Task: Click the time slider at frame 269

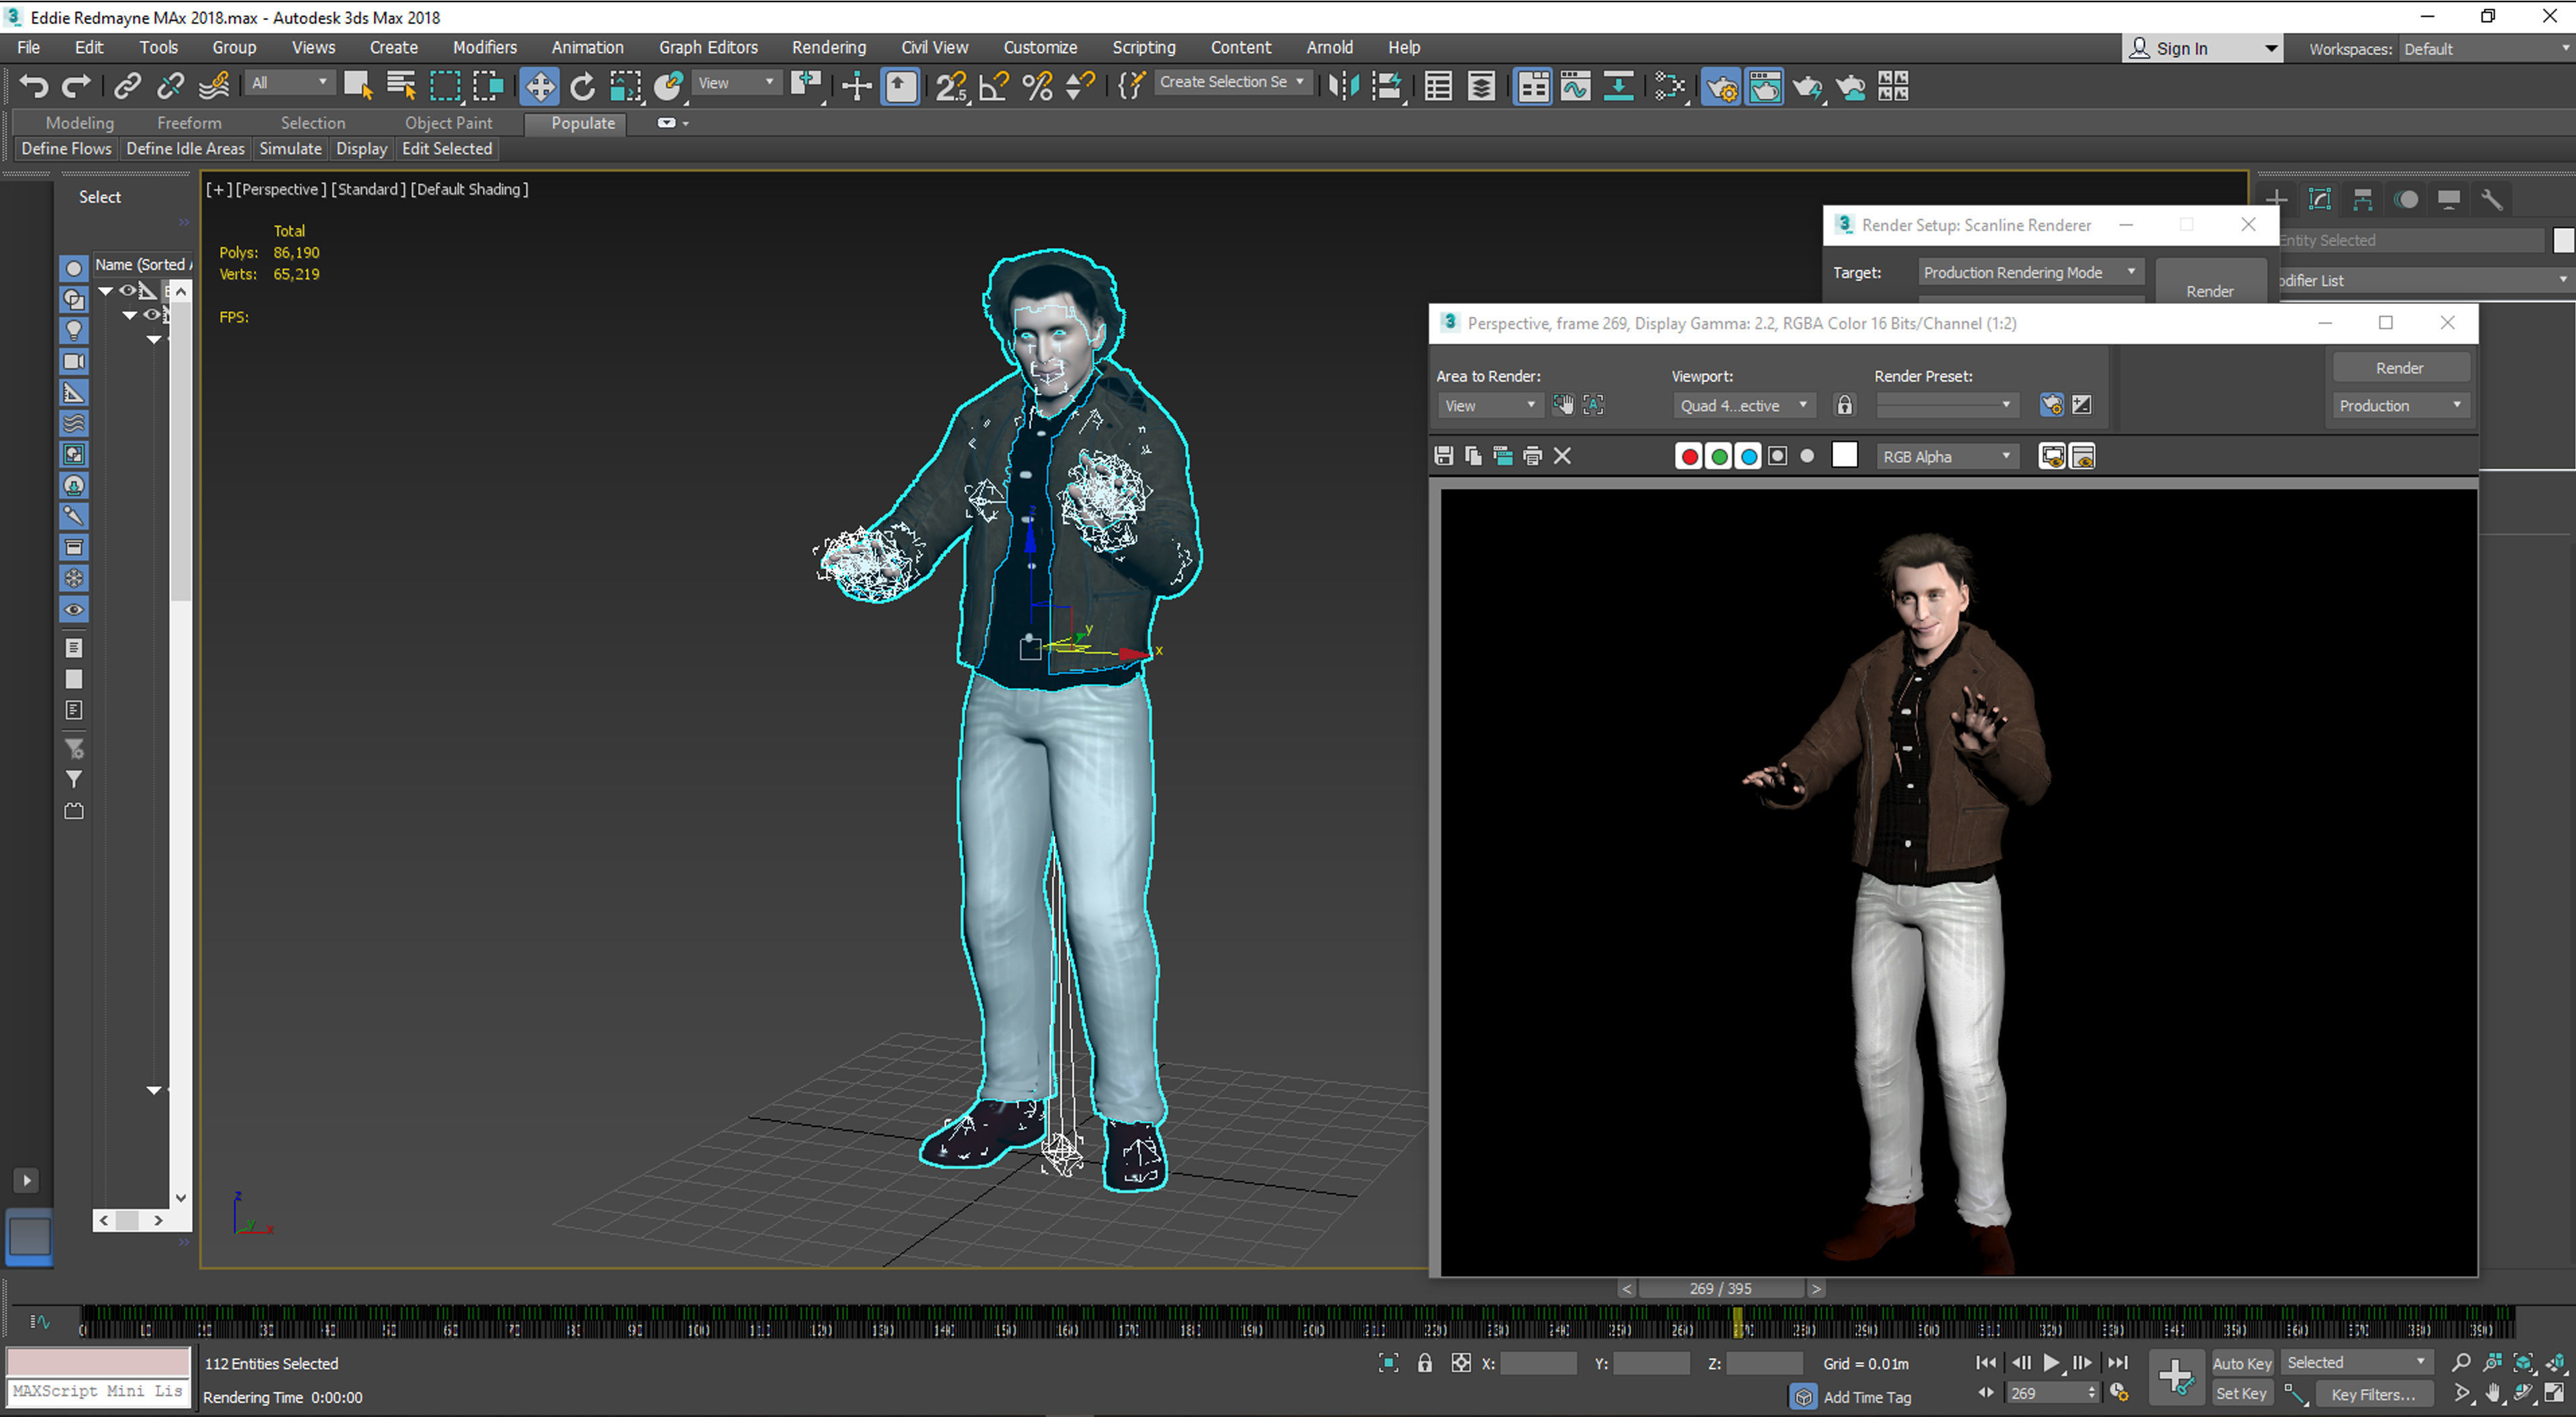Action: (1737, 1323)
